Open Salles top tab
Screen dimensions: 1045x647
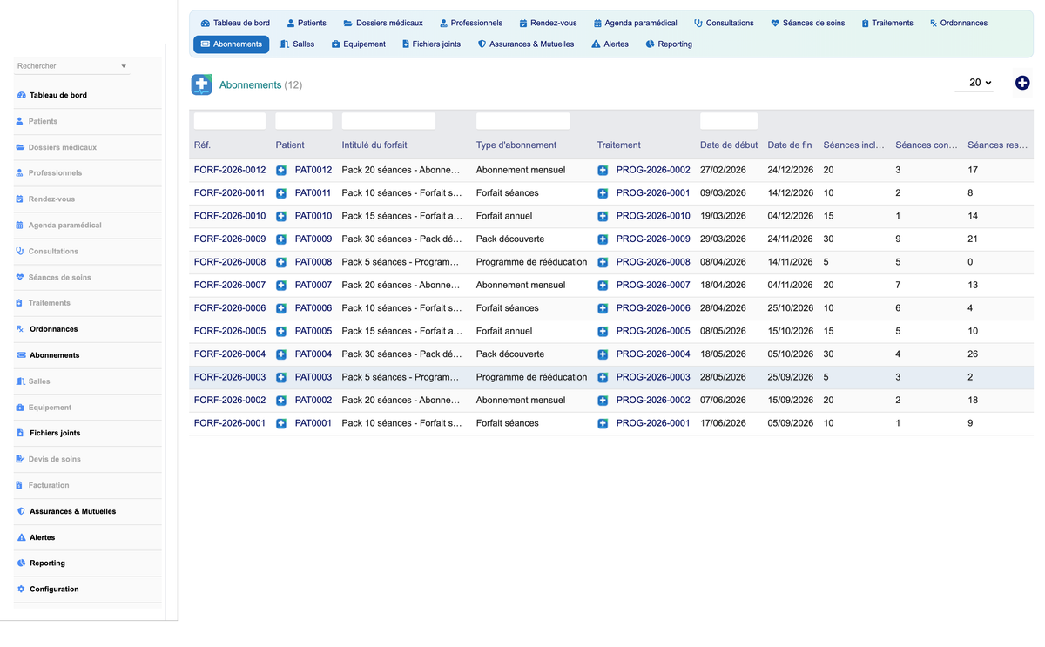point(298,44)
